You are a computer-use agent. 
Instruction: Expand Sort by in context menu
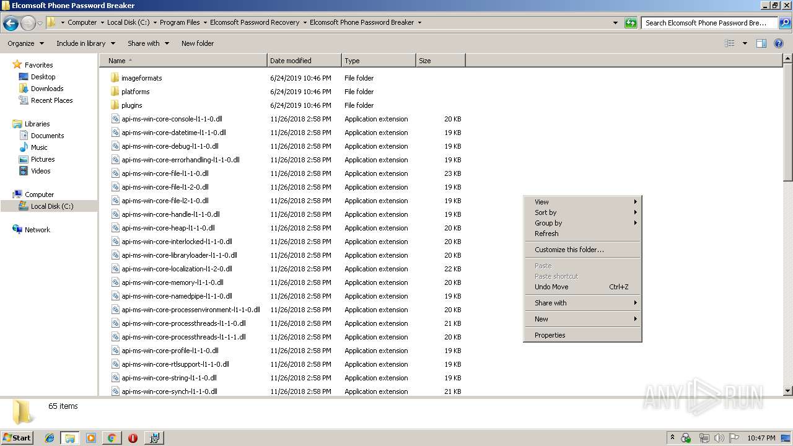pyautogui.click(x=582, y=212)
